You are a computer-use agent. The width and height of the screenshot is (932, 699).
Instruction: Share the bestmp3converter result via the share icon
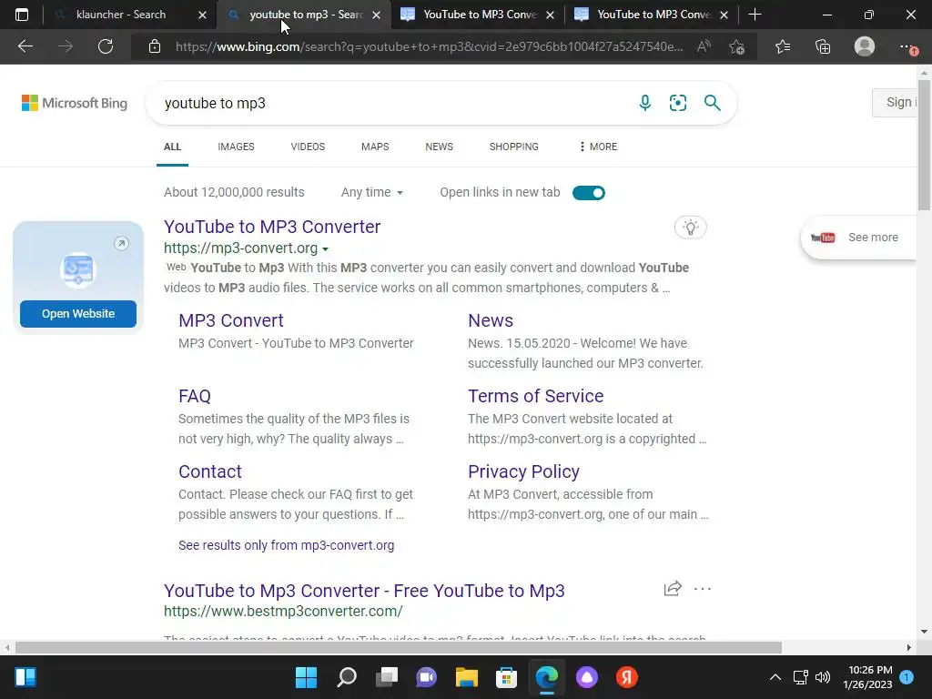[x=673, y=589]
